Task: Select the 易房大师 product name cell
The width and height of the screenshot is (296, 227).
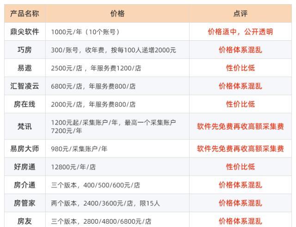Action: point(25,149)
